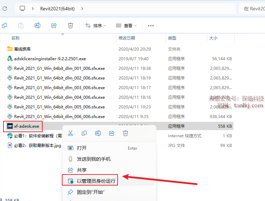Click the rename icon in context menu

(98, 133)
